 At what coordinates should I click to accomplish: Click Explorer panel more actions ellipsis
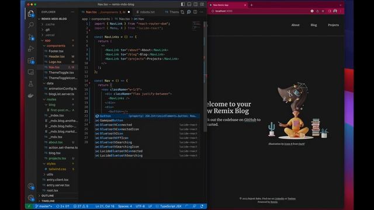click(72, 12)
